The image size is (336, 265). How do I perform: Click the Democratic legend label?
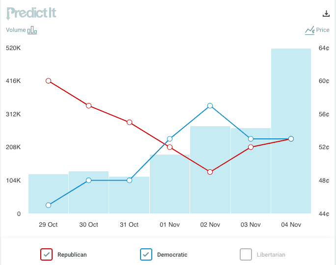click(172, 255)
